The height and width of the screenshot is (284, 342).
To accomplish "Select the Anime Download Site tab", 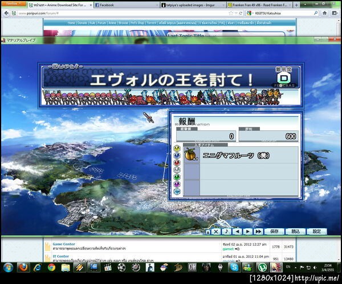I will pos(60,5).
